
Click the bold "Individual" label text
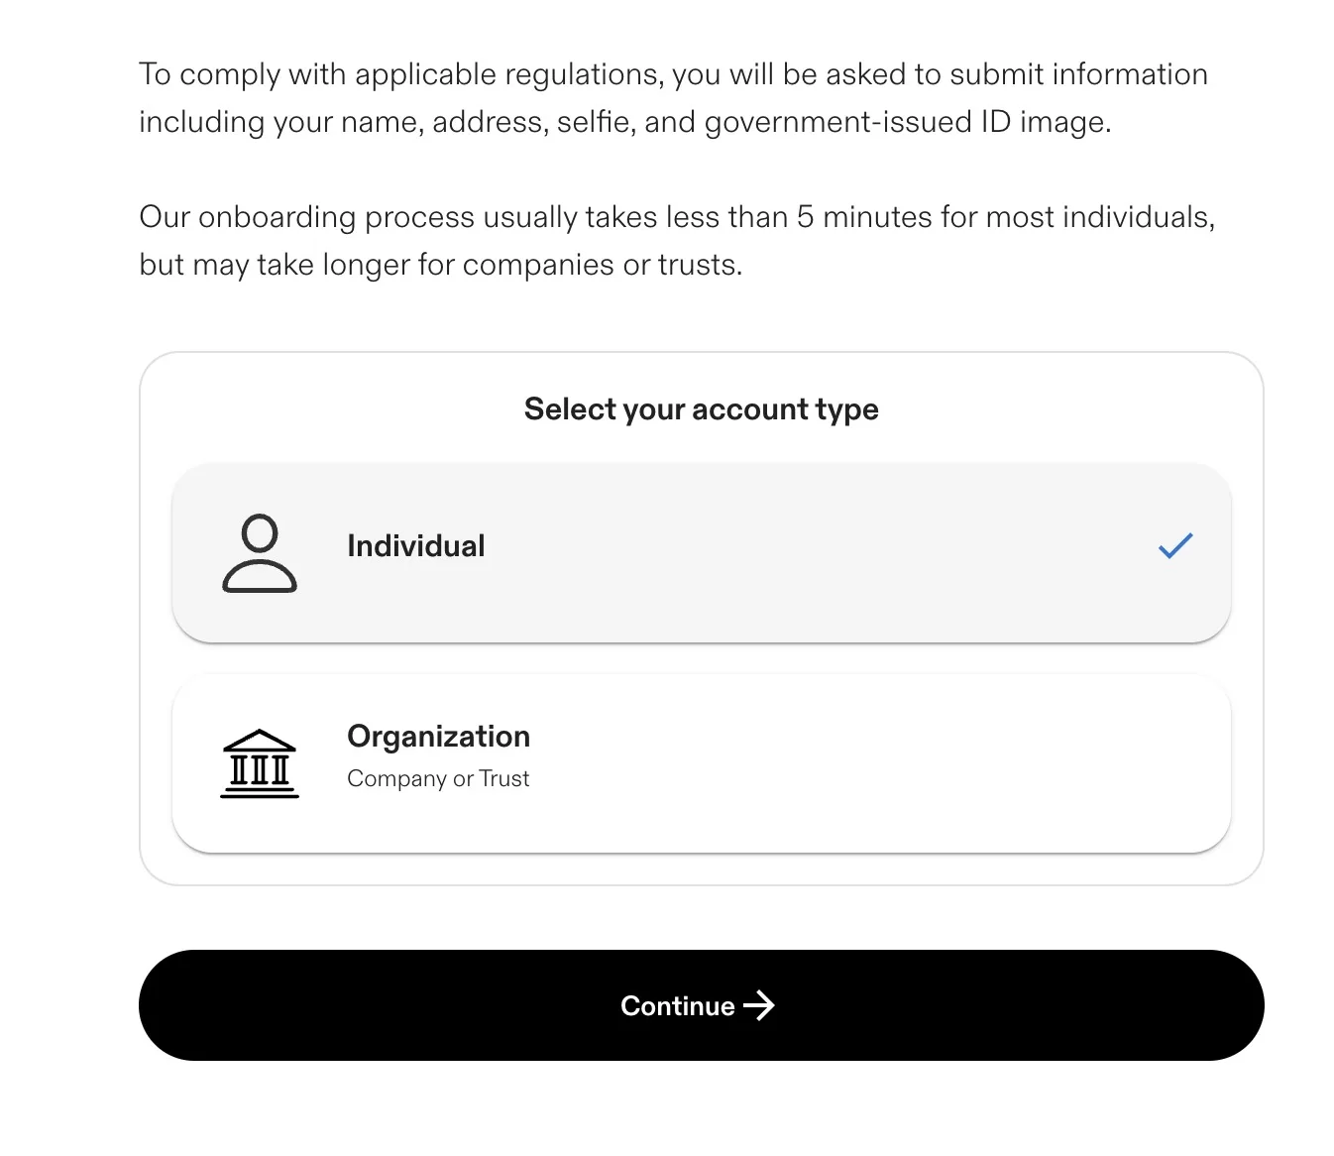(x=416, y=546)
